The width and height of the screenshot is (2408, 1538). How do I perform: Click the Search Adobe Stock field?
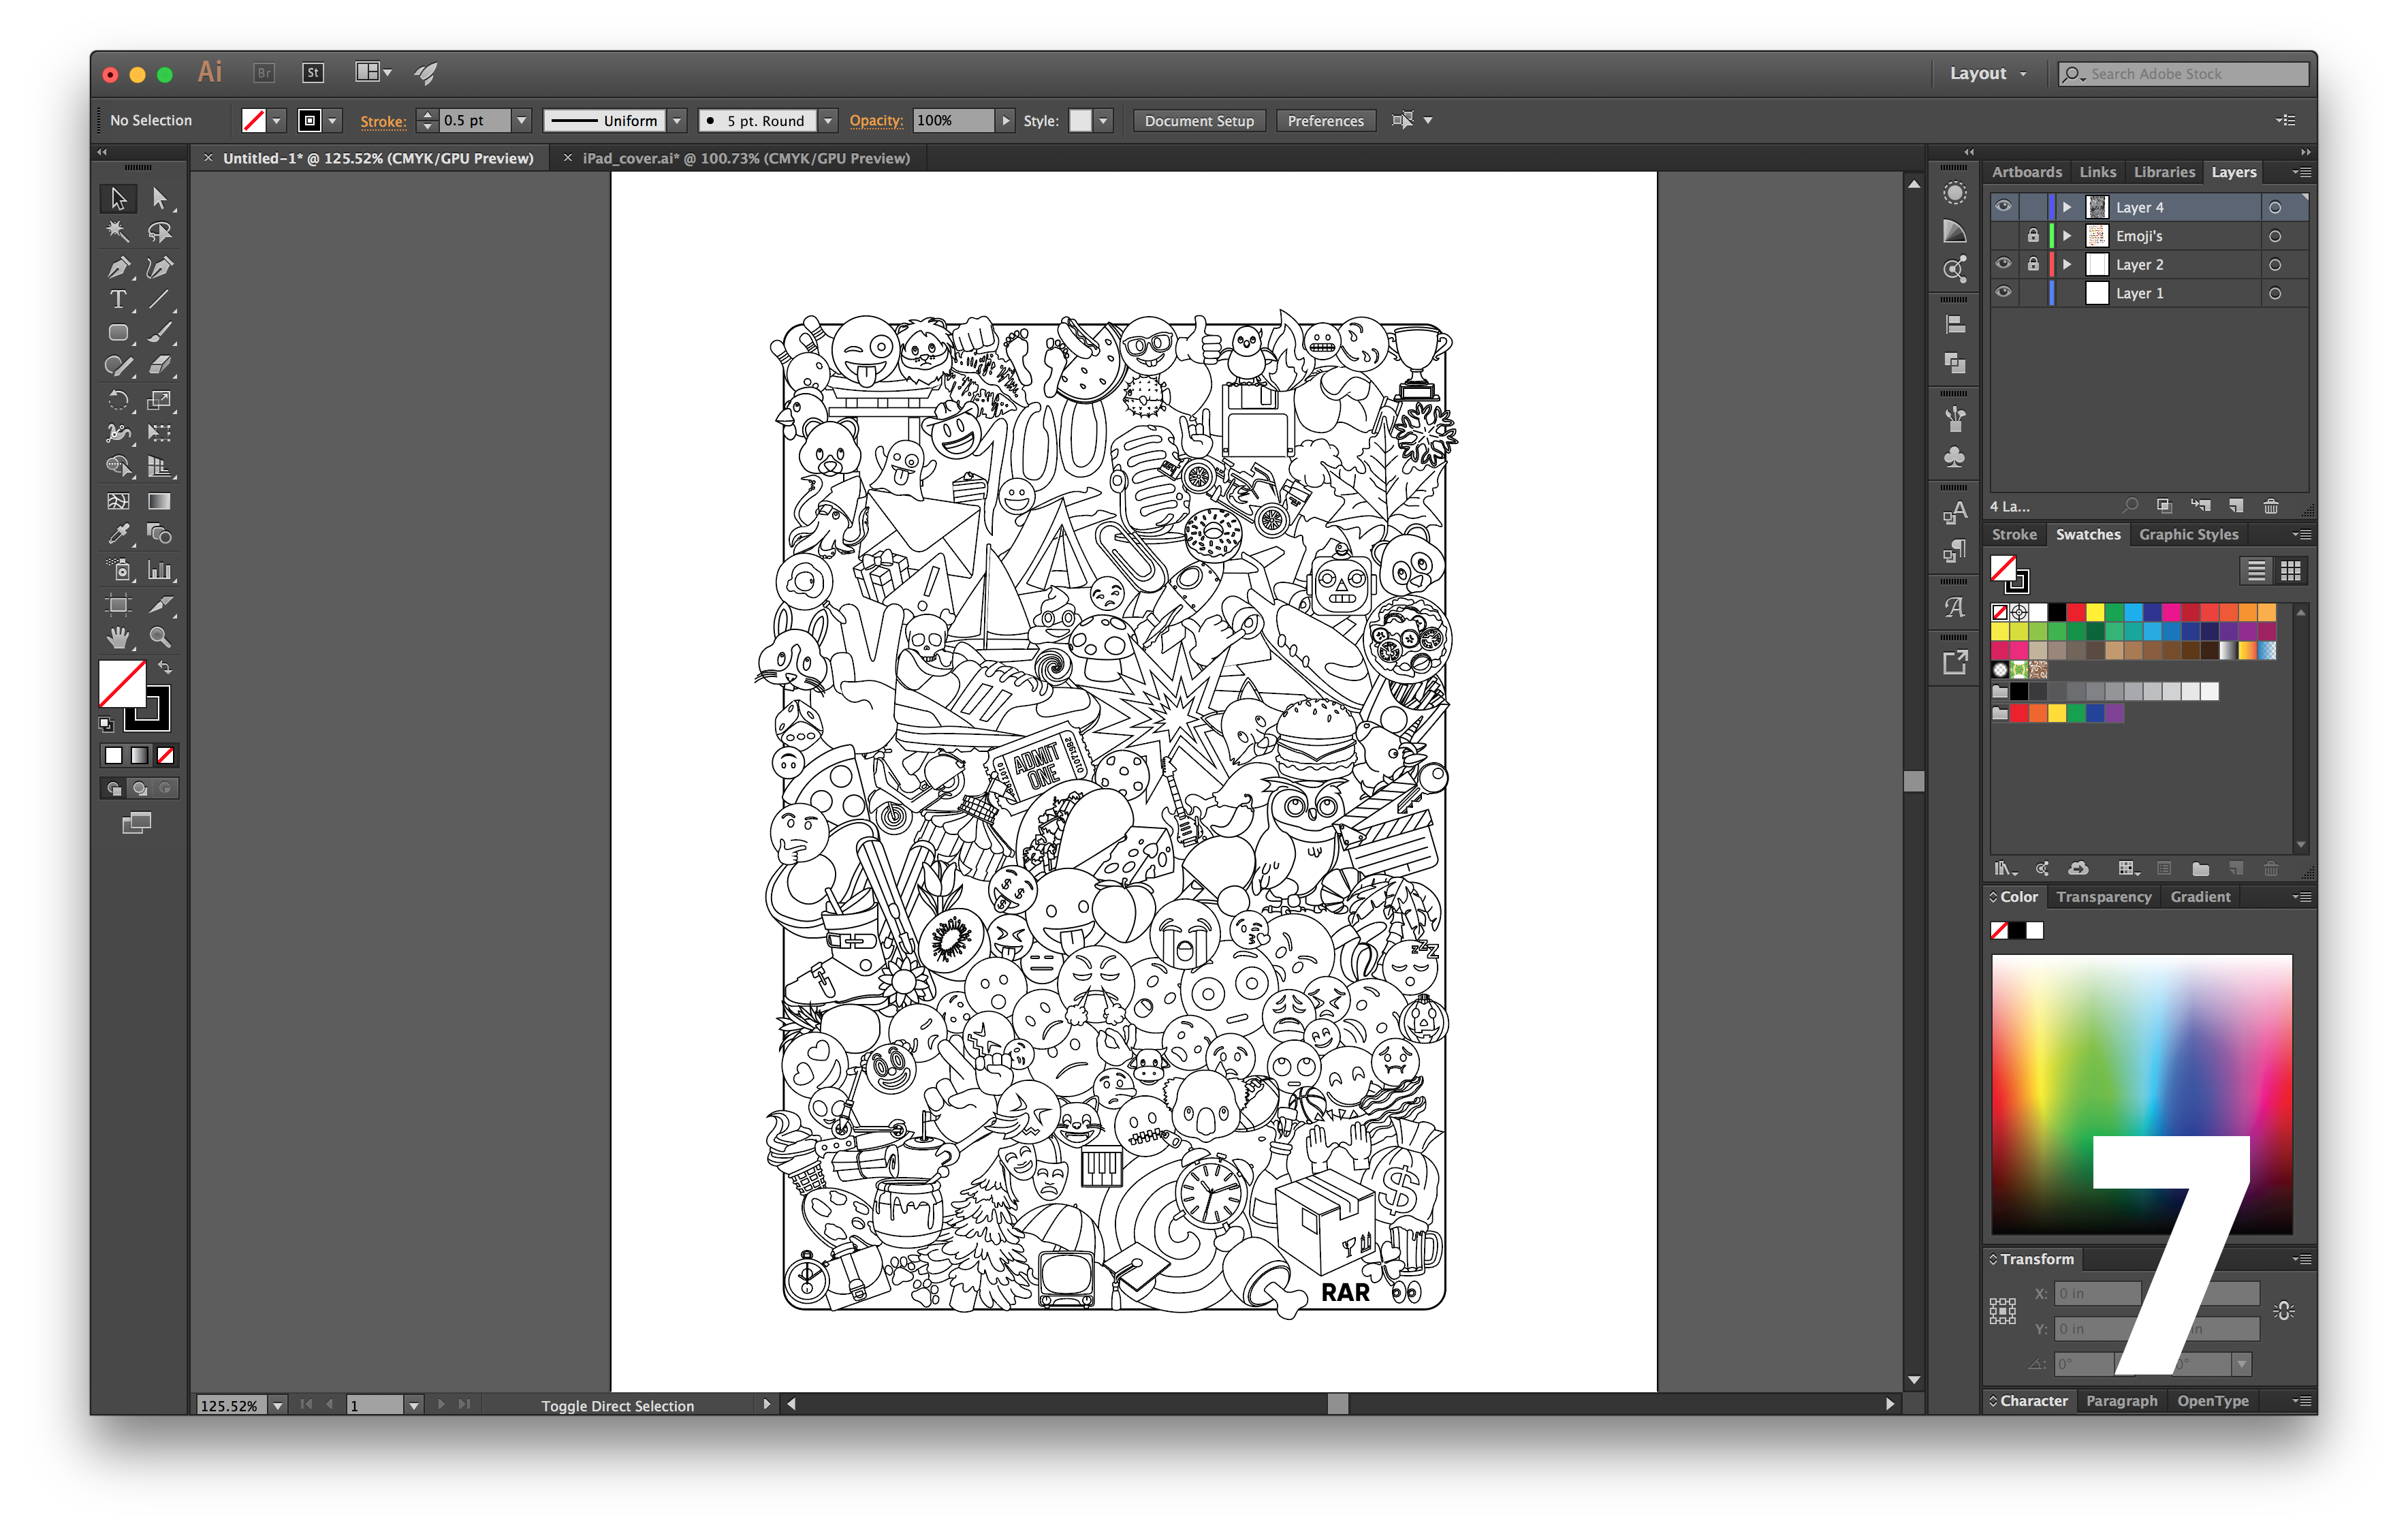[x=2183, y=74]
